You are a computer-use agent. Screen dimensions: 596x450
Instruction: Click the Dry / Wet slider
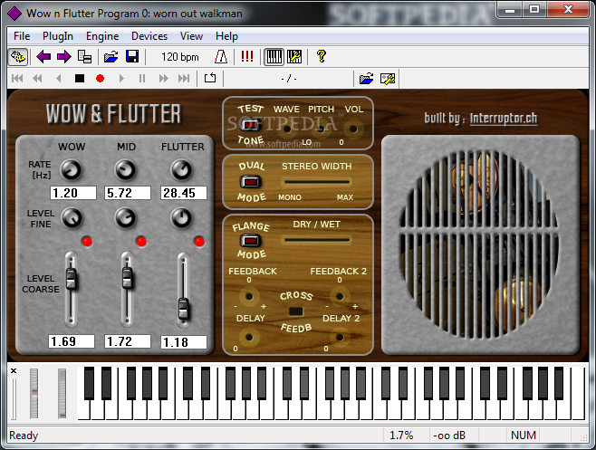pyautogui.click(x=316, y=240)
